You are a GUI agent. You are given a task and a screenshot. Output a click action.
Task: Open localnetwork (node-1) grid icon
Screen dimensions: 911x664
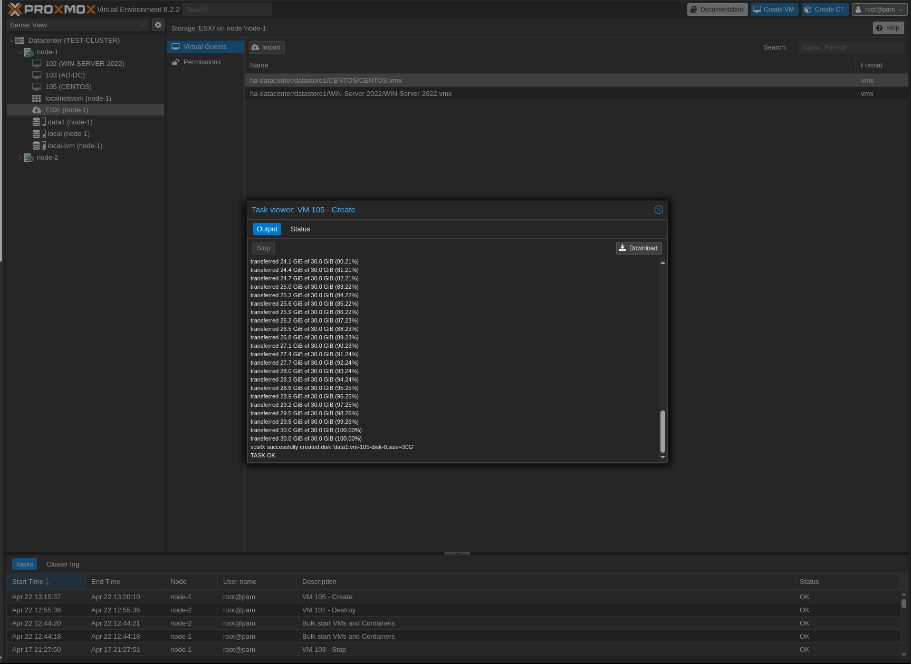coord(36,99)
